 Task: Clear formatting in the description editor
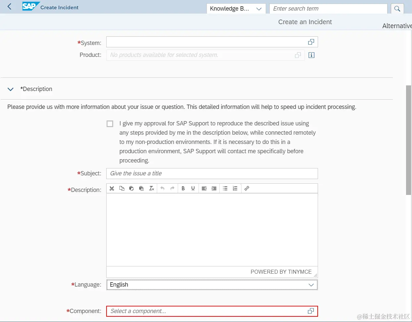(152, 188)
